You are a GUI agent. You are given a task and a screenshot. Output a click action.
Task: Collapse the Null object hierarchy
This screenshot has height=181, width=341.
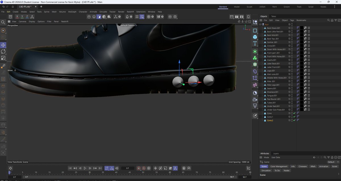260,24
